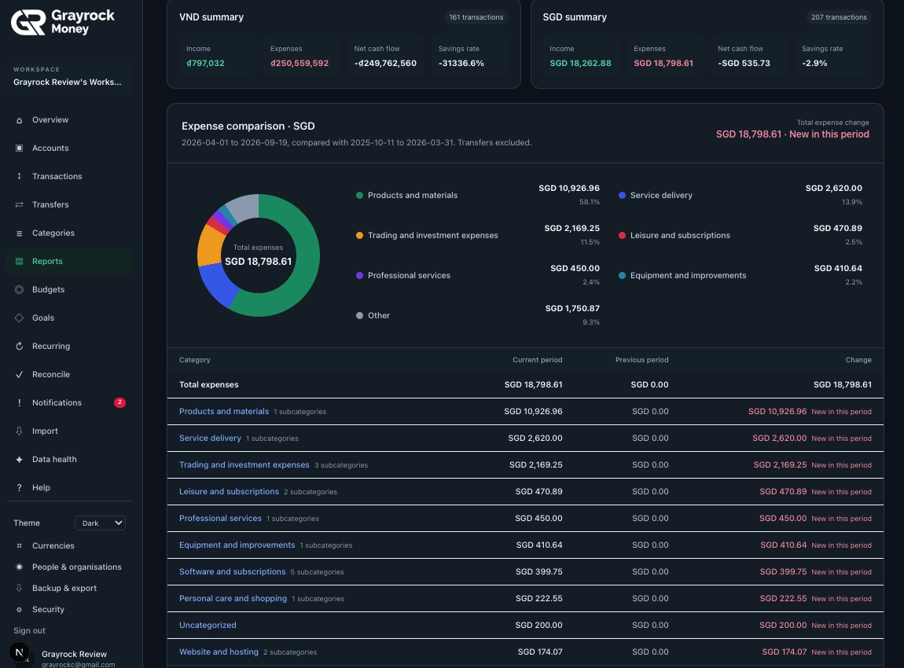904x668 pixels.
Task: Click blue Service delivery legend dot
Action: [622, 196]
